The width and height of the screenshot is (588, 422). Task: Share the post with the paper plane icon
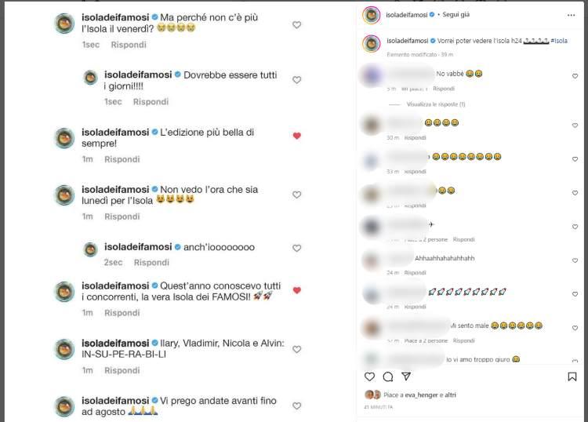[x=406, y=377]
